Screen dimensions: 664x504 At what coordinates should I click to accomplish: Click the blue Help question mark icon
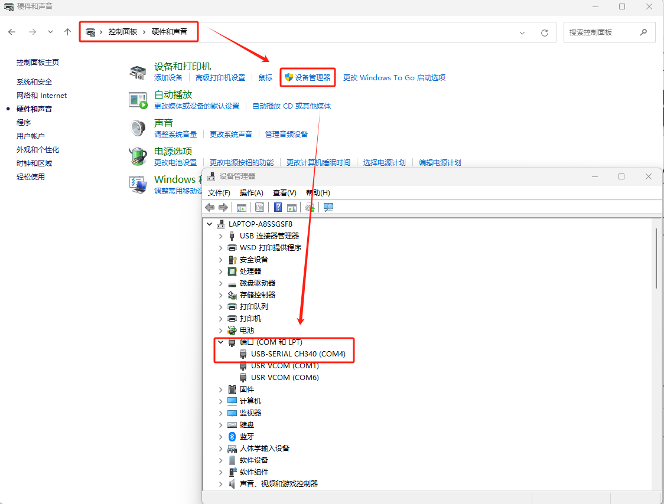click(278, 207)
